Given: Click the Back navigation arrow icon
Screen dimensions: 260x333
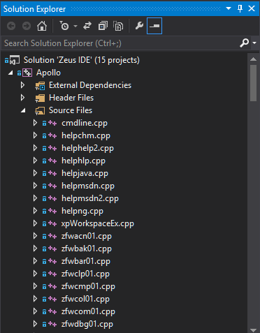Looking at the screenshot, I should click(x=11, y=26).
